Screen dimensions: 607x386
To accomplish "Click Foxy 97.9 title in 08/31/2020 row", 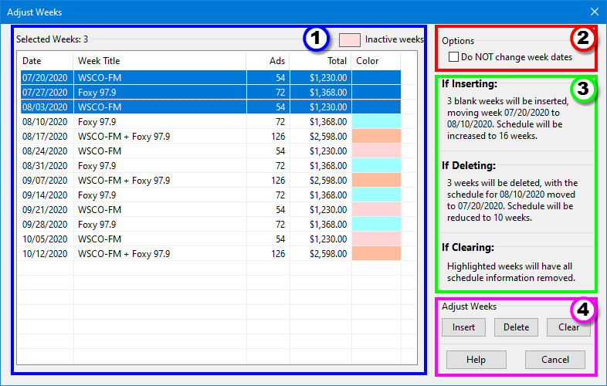I will coord(97,166).
